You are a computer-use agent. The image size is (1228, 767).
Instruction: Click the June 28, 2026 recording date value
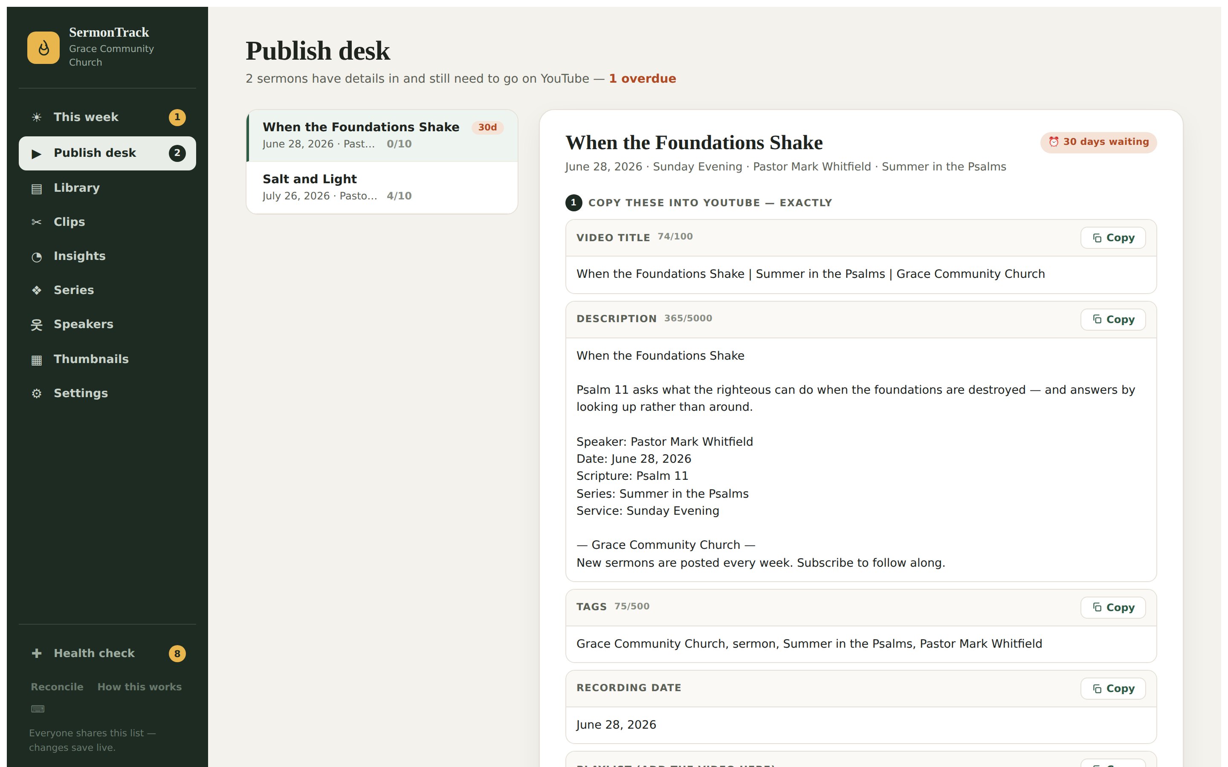[x=616, y=725]
